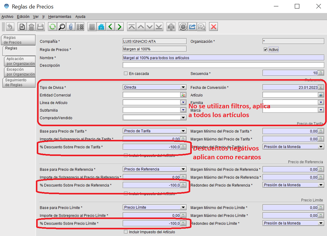327x236 pixels.
Task: Click the green Forward arrow icon
Action: tap(119, 27)
